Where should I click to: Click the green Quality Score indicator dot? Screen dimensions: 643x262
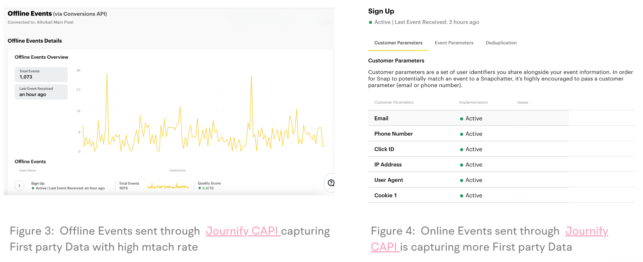click(200, 188)
